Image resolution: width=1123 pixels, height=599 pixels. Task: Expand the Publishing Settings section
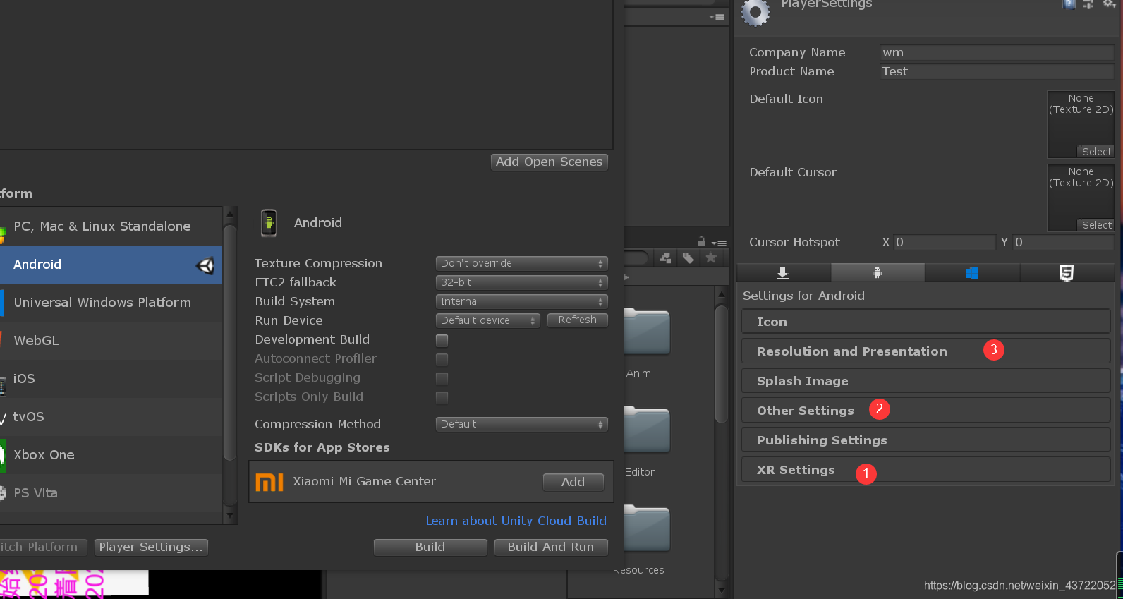(x=925, y=440)
